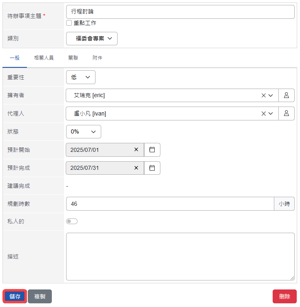
Task: Open calendar picker for 預計完成
Action: tap(152, 168)
